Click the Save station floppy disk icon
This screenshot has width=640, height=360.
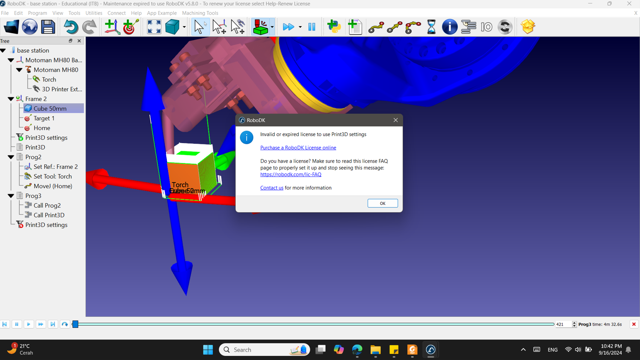tap(48, 27)
